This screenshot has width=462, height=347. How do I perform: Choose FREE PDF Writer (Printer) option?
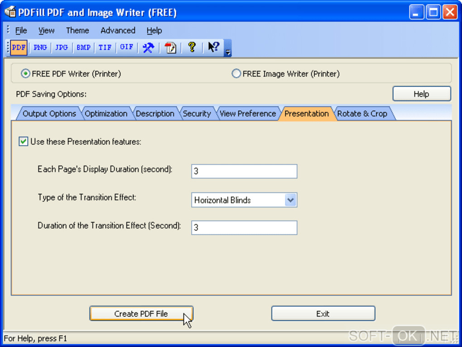pyautogui.click(x=71, y=73)
